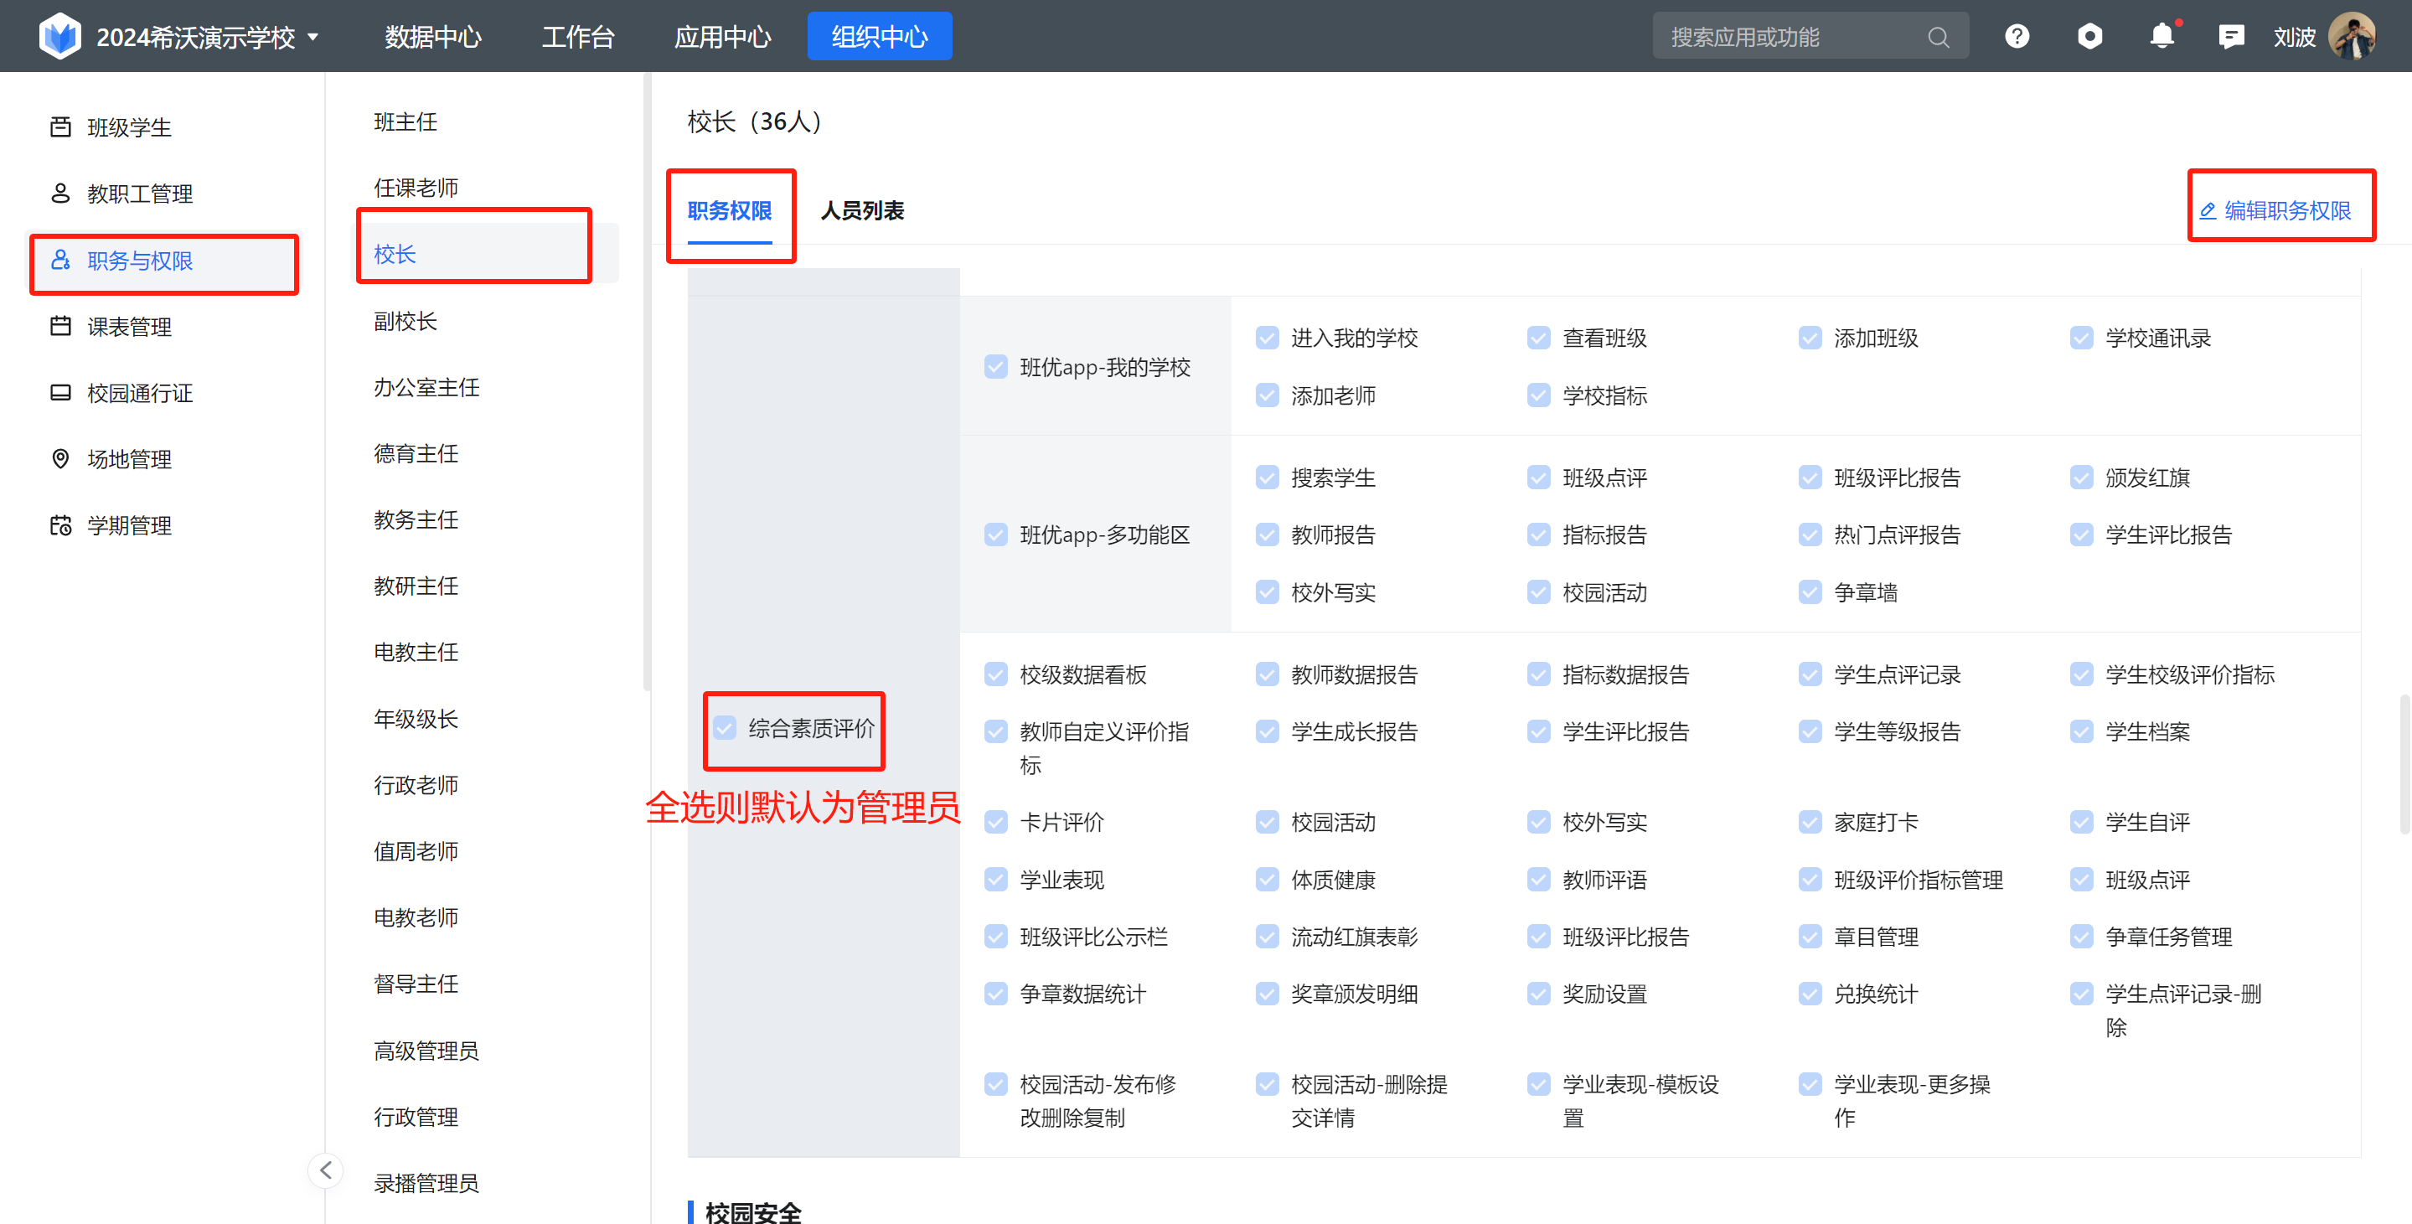
Task: Switch to the 人员列表 tab
Action: pyautogui.click(x=862, y=211)
